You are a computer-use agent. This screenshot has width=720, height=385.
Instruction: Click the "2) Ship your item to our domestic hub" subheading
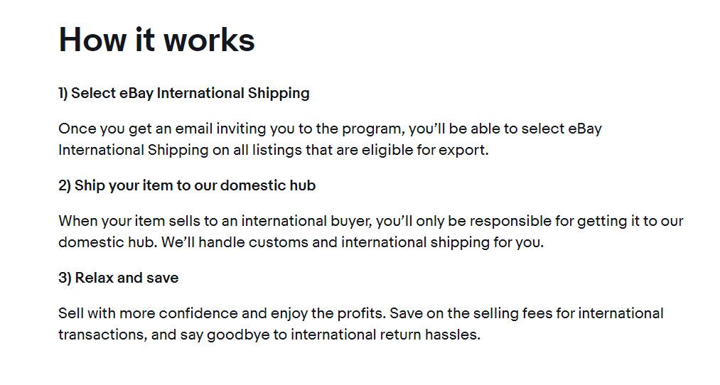(x=188, y=185)
